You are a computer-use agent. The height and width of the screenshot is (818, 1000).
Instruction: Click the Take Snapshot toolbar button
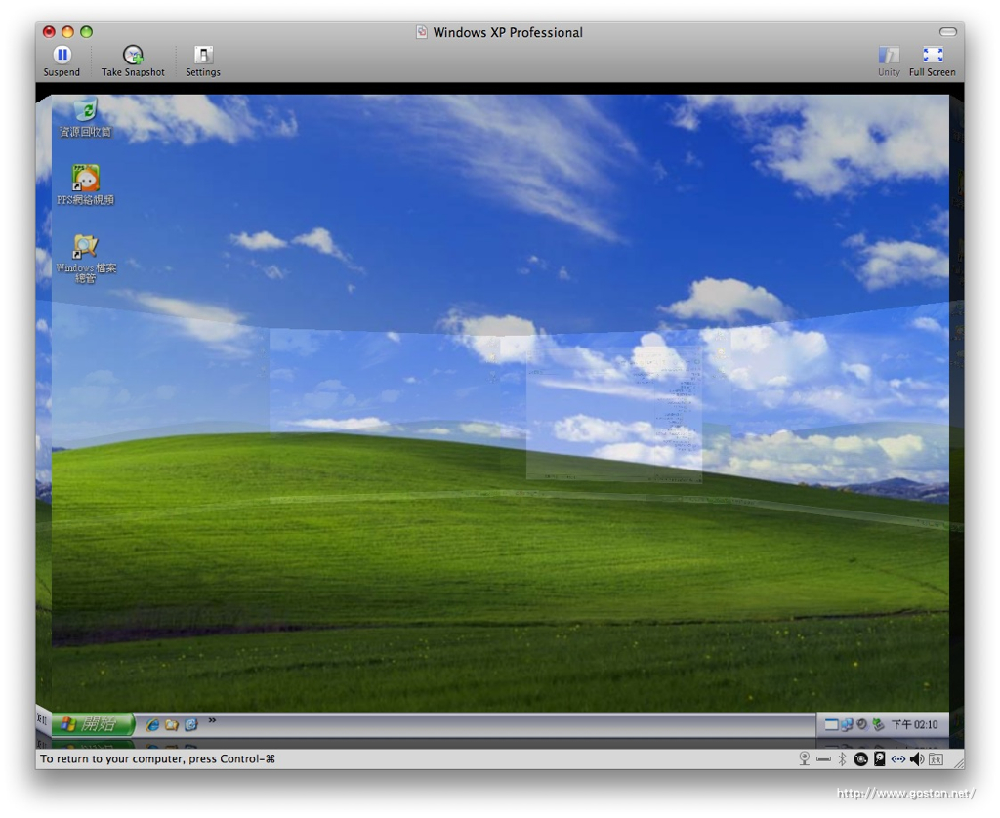click(133, 61)
